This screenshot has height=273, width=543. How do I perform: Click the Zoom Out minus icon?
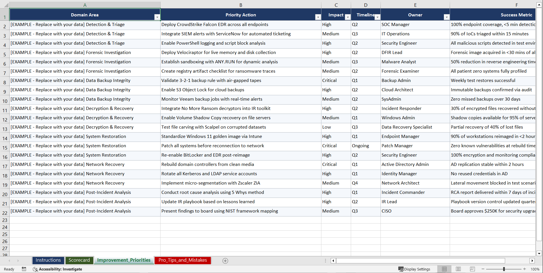click(483, 269)
